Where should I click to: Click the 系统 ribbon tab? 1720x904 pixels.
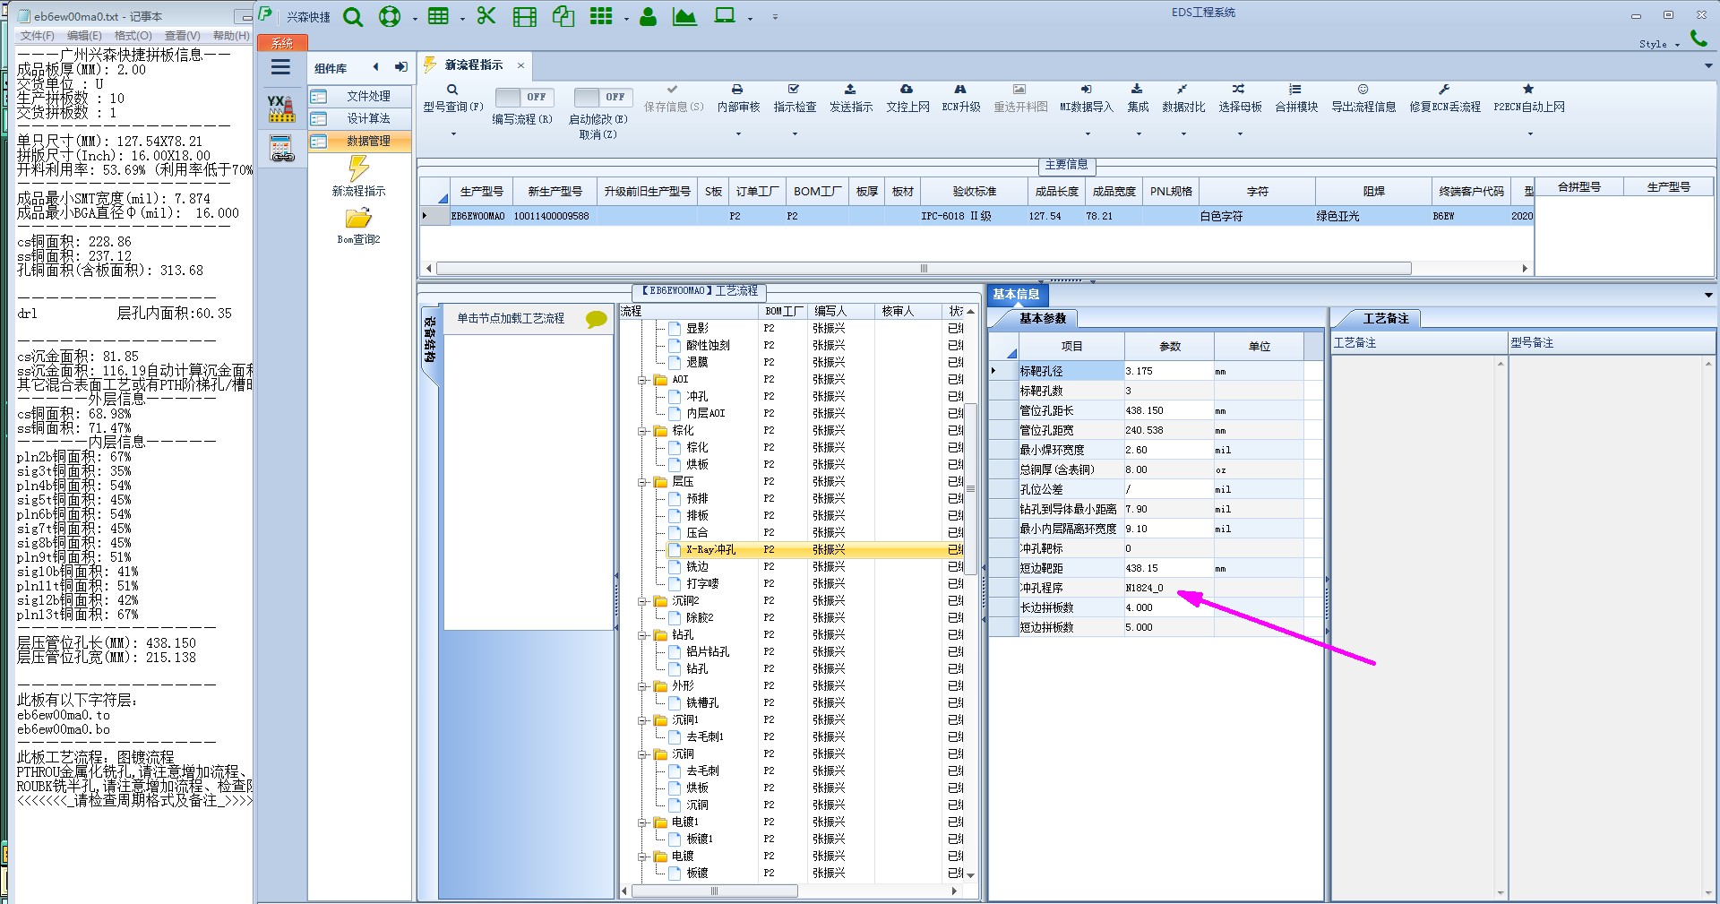(282, 43)
